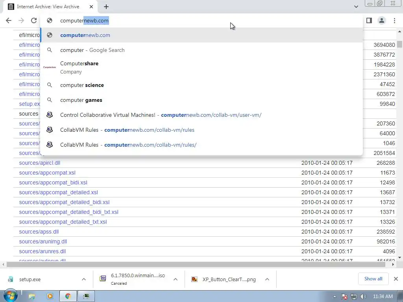
Task: Pick the 'computer science' suggestion
Action: coord(202,85)
